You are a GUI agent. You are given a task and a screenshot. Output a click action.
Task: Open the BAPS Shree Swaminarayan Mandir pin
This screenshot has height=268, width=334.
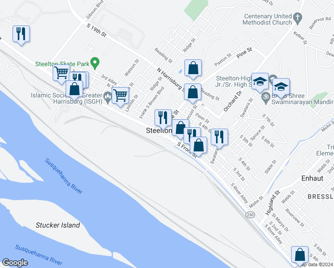(x=266, y=98)
